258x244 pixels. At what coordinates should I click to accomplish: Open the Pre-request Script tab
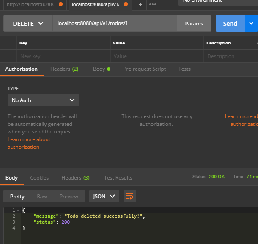tap(145, 69)
